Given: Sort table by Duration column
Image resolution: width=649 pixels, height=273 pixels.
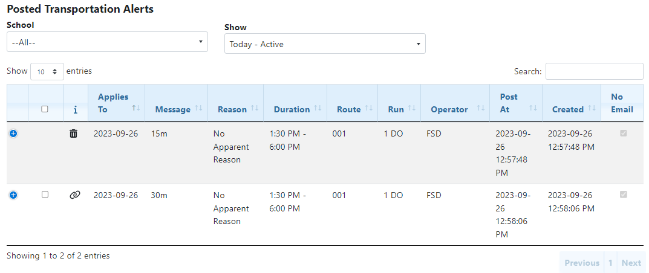Looking at the screenshot, I should tap(295, 109).
